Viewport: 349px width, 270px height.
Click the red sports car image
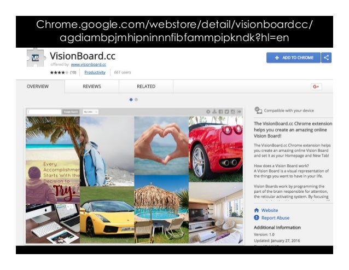tap(216, 149)
